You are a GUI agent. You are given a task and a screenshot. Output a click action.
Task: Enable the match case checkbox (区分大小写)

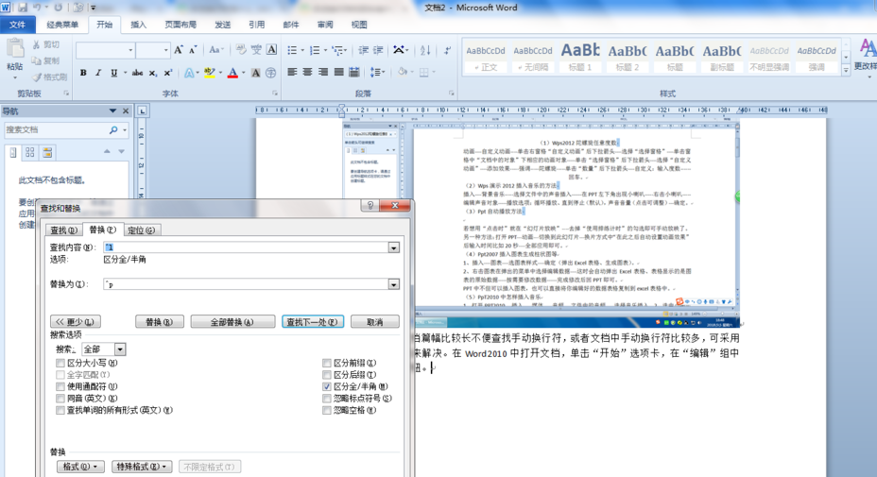tap(60, 363)
